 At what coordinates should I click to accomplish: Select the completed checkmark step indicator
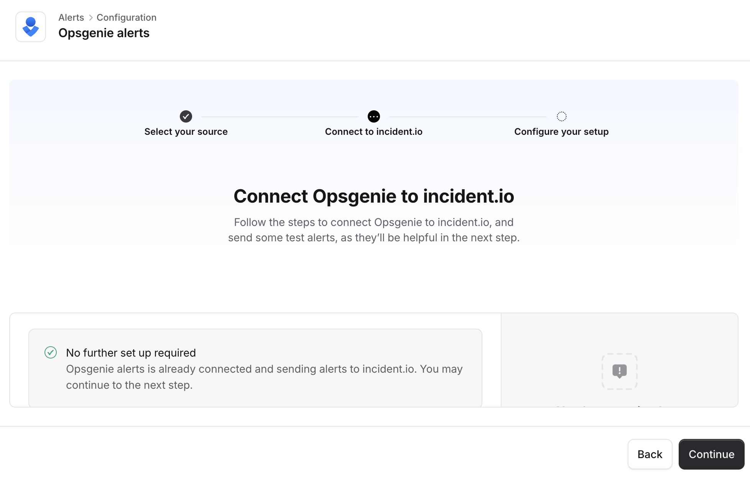186,116
